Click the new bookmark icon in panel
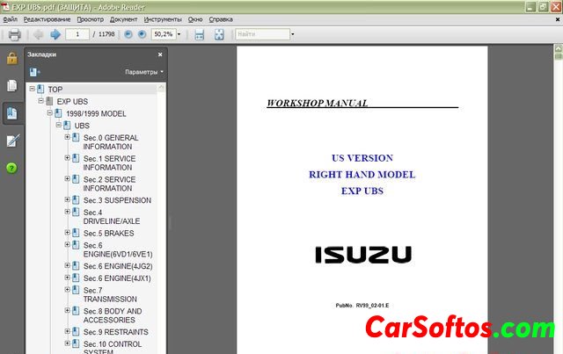Screen dimensions: 563x354 (x=35, y=71)
